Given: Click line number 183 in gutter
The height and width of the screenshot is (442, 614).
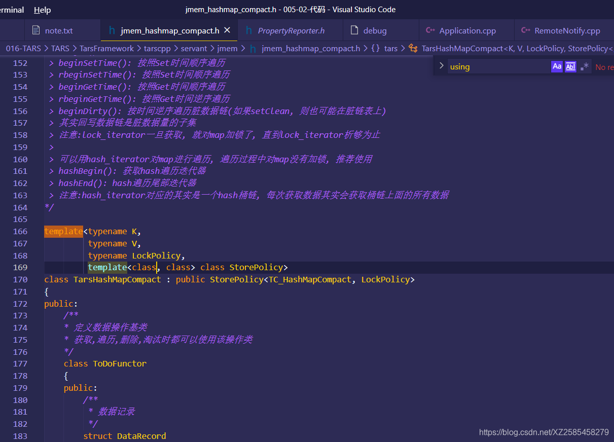Looking at the screenshot, I should [20, 436].
